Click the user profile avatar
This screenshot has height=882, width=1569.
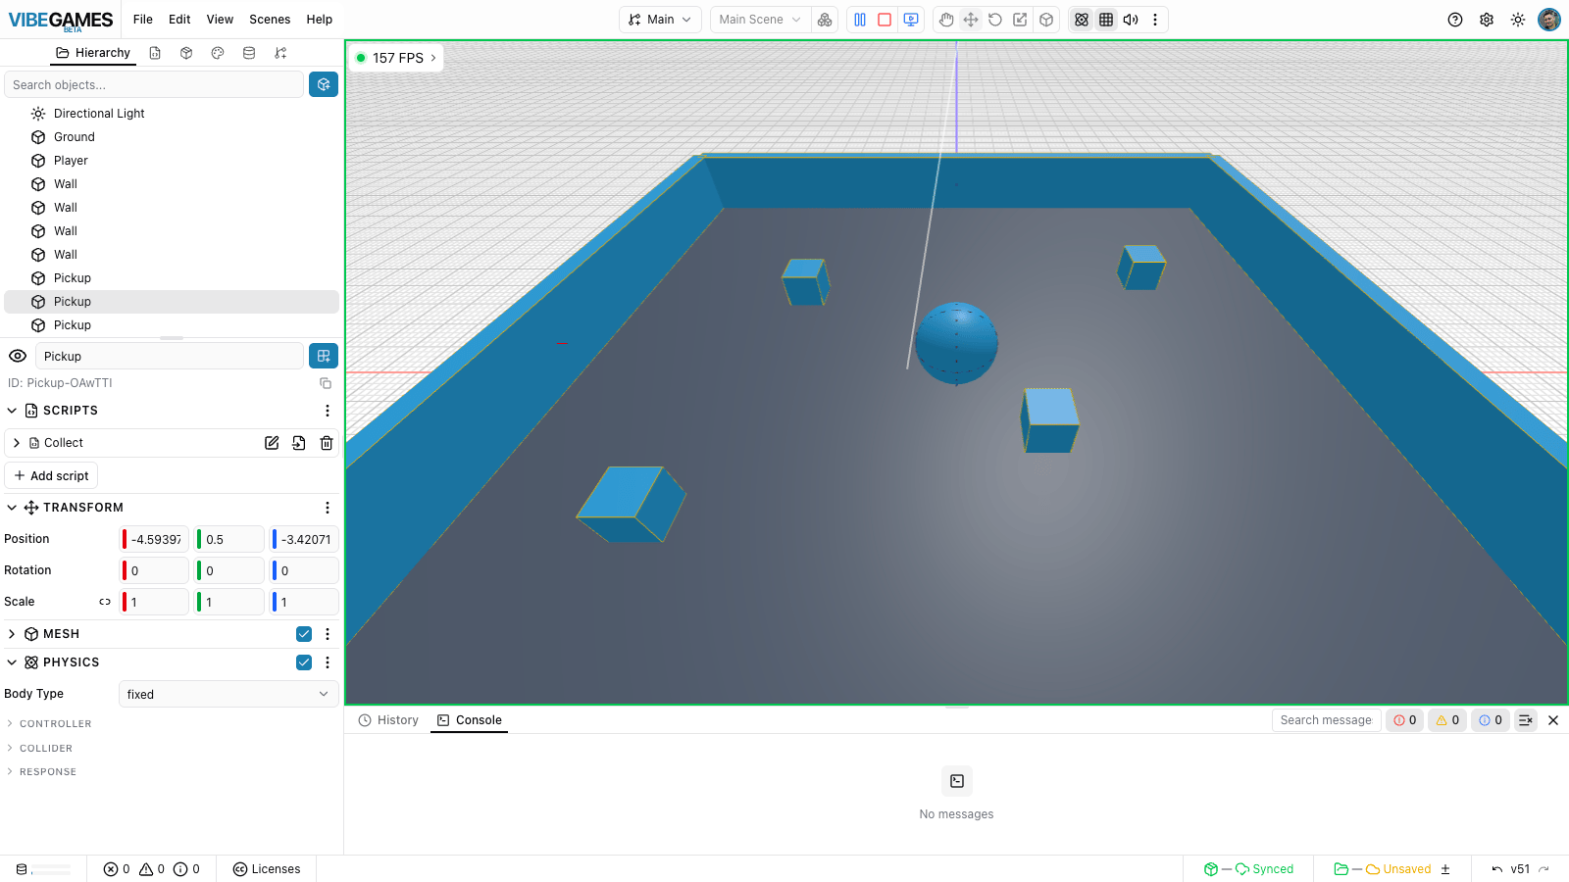tap(1549, 20)
